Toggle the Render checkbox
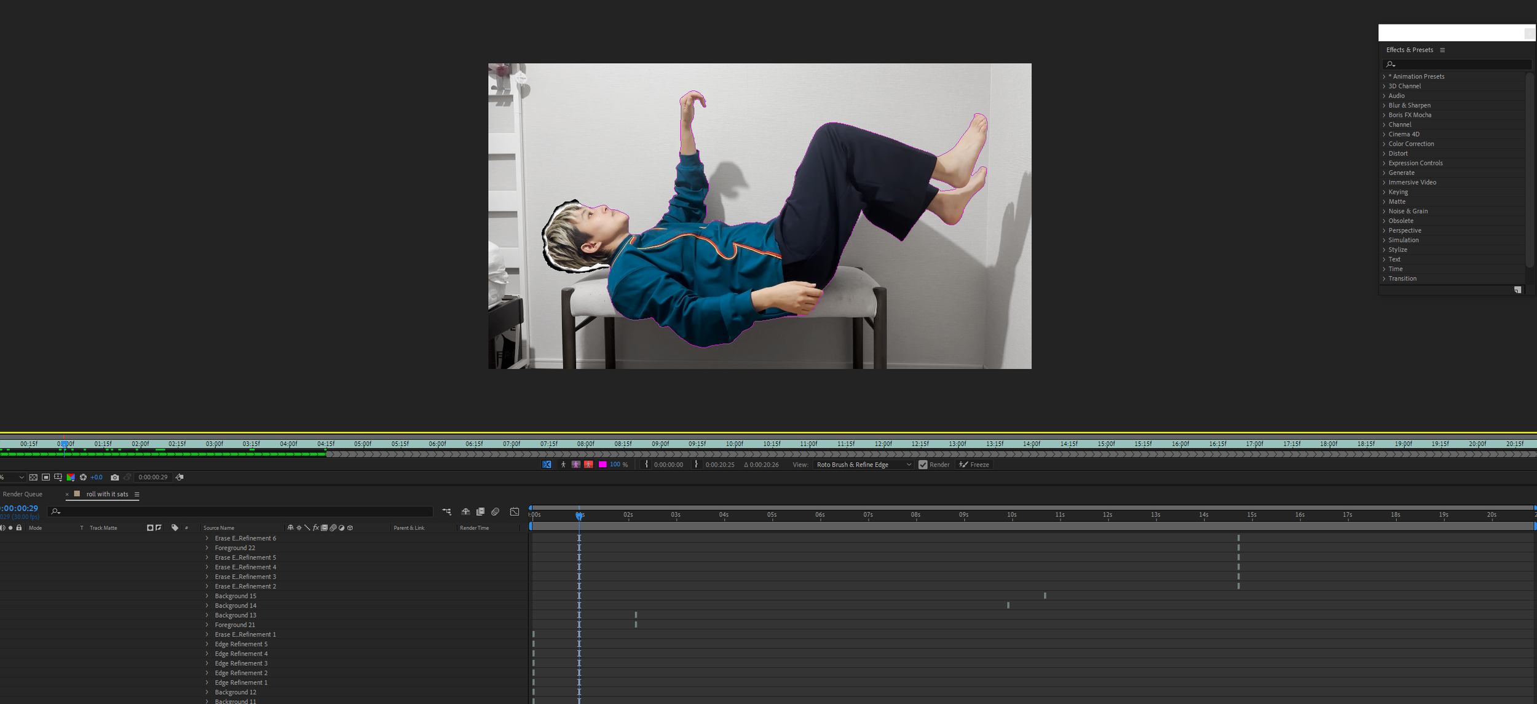The width and height of the screenshot is (1537, 704). coord(923,465)
